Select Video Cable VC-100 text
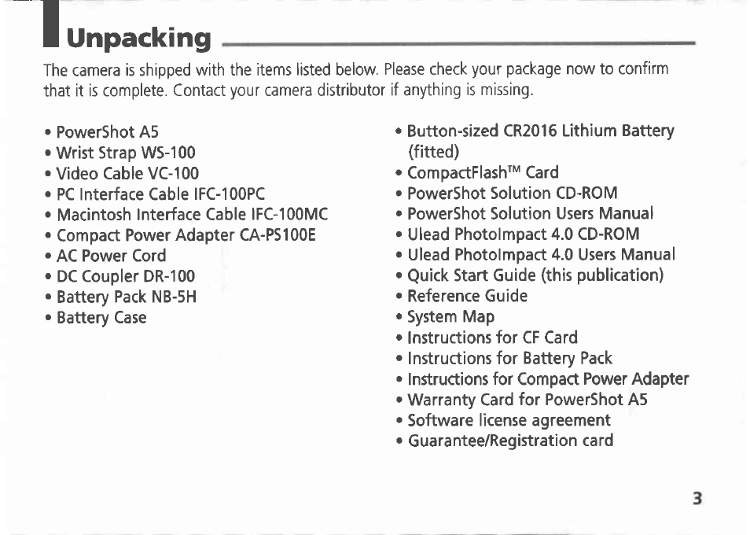Screen dimensions: 750x535 pos(127,173)
